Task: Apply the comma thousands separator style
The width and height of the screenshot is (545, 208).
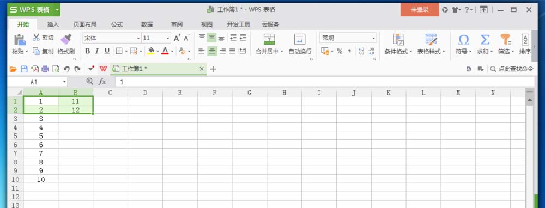Action: [x=349, y=51]
